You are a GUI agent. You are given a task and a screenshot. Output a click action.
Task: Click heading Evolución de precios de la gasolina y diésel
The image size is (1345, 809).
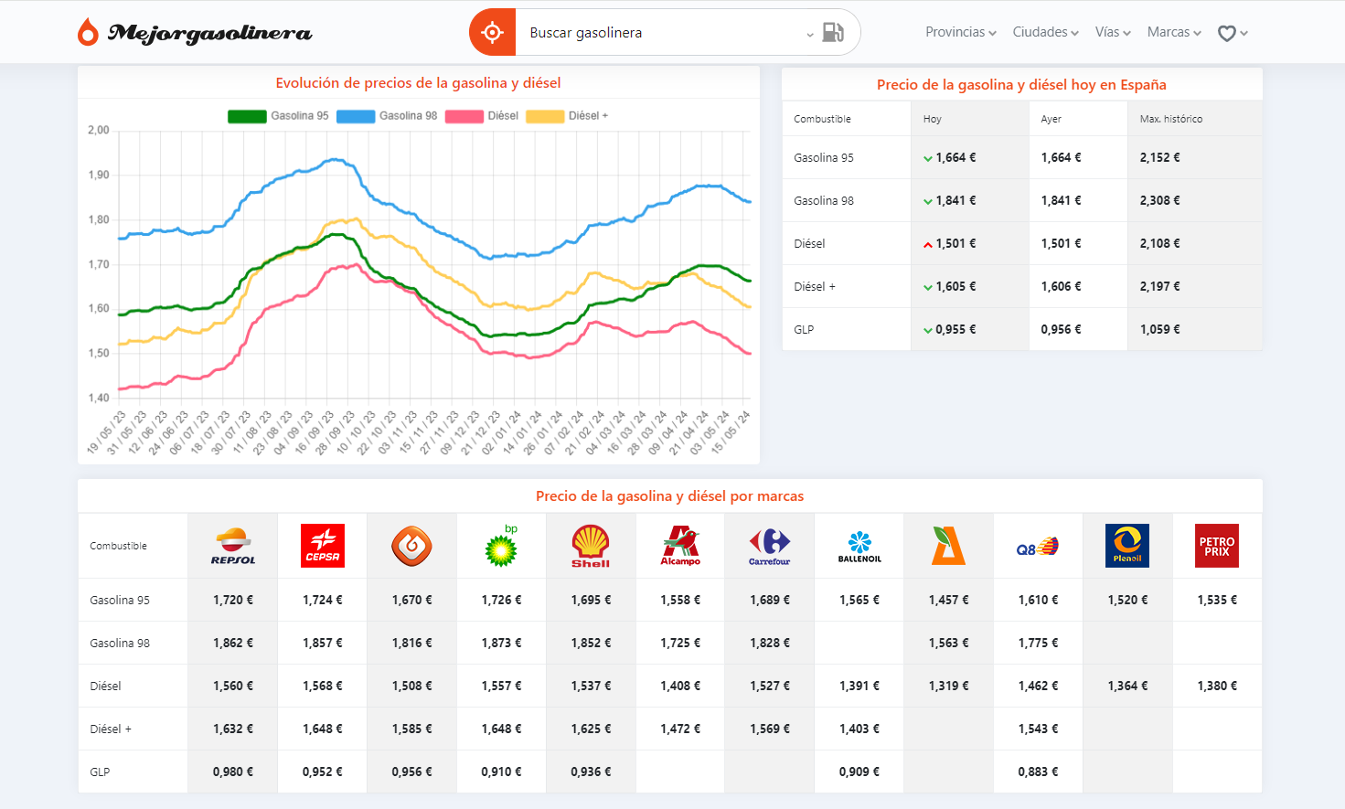point(418,83)
